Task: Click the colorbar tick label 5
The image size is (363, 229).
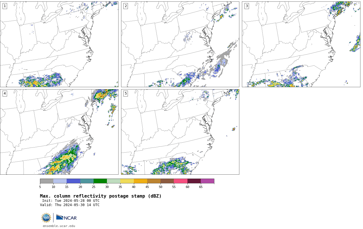Action: tap(40, 187)
